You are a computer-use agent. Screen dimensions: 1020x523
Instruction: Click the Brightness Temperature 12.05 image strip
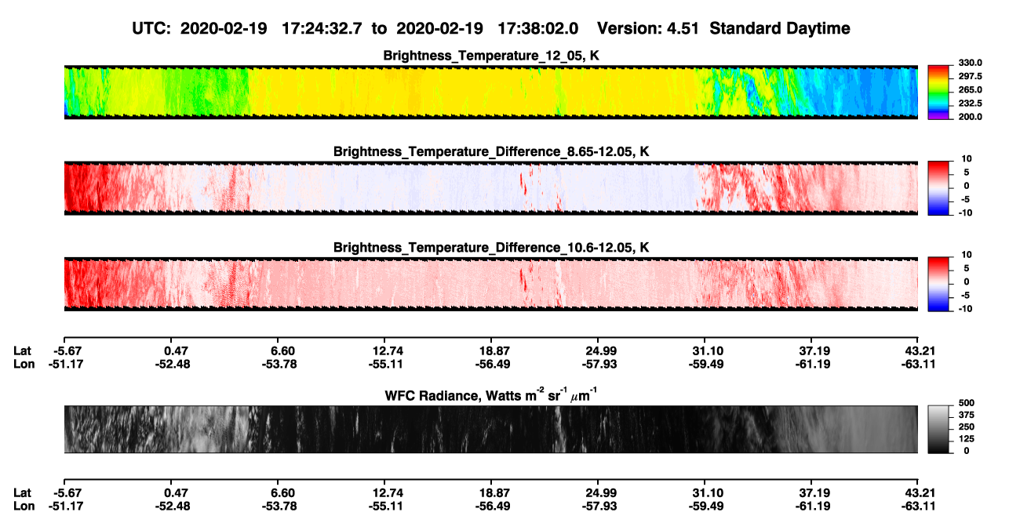[490, 92]
